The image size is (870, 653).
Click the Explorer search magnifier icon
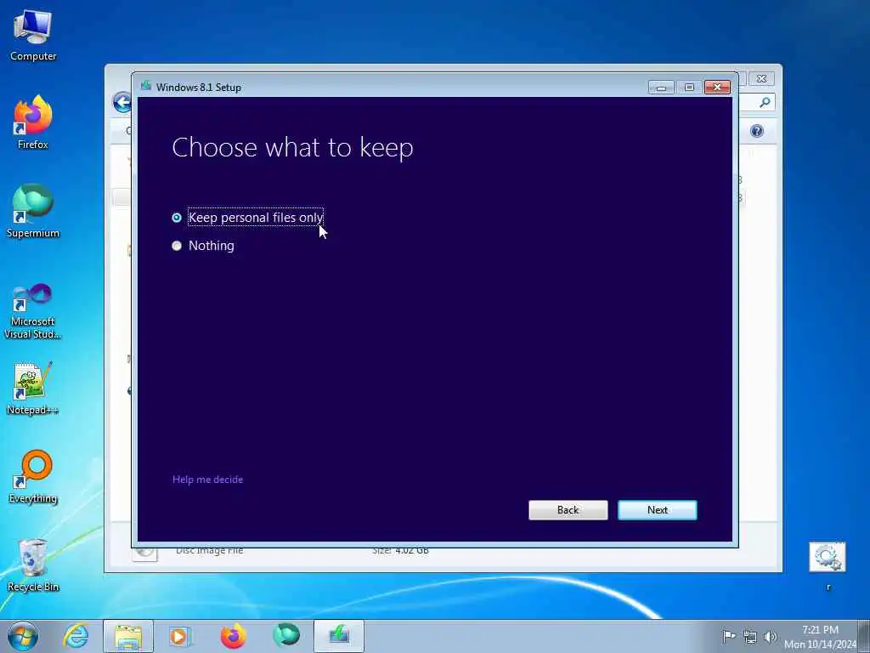pyautogui.click(x=765, y=102)
